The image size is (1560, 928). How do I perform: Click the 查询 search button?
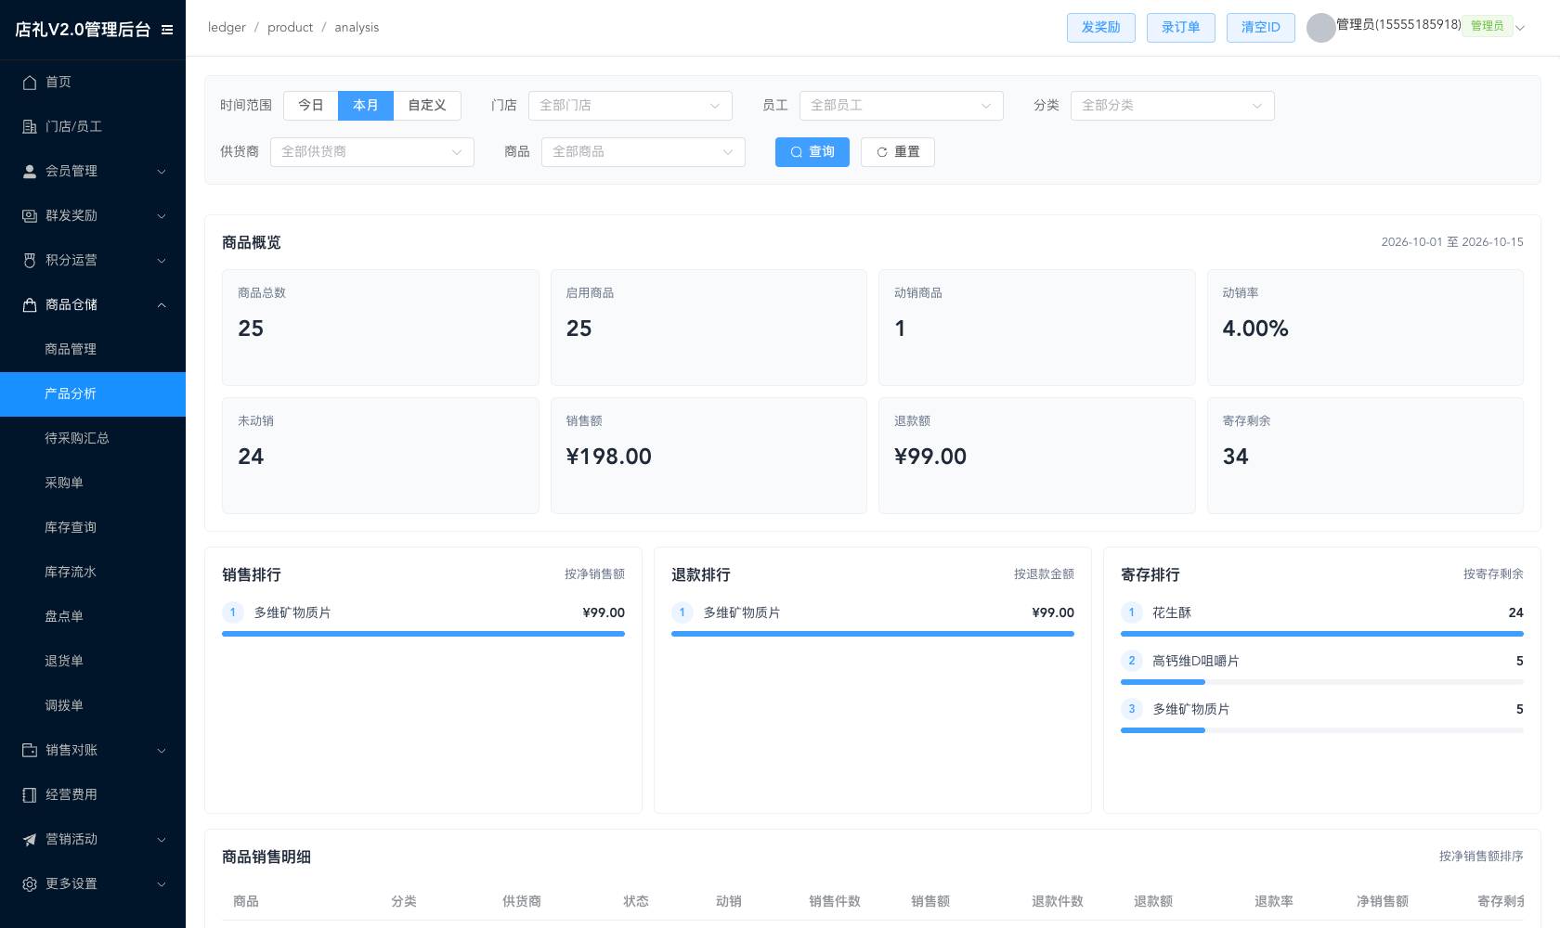(812, 152)
